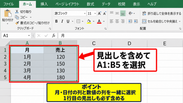This screenshot has height=103, width=183.
Task: Open the Paste options dropdown arrow
Action: click(x=7, y=24)
